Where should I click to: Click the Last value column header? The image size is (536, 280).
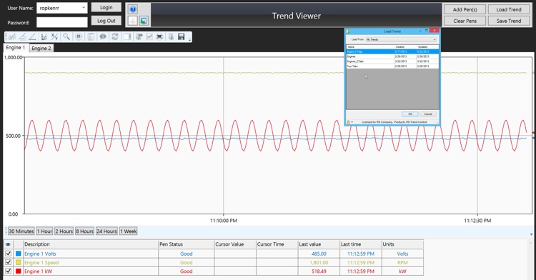click(319, 244)
